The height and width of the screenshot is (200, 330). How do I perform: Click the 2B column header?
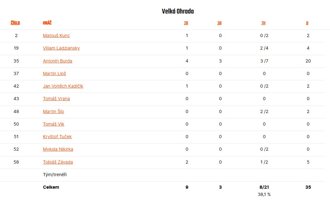(186, 23)
